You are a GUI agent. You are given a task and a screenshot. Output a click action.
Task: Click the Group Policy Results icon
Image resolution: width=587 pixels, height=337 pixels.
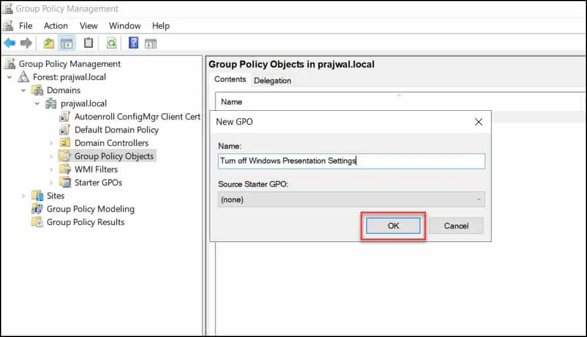coord(37,222)
